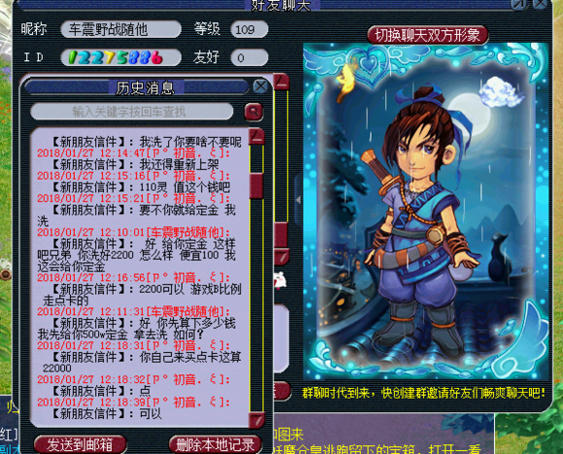
Task: Click 发送到邮箱 button
Action: point(80,444)
